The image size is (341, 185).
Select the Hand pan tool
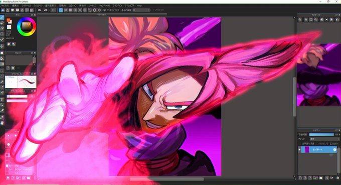click(x=2, y=123)
